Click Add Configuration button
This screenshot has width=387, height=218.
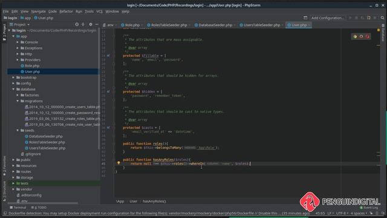[328, 18]
